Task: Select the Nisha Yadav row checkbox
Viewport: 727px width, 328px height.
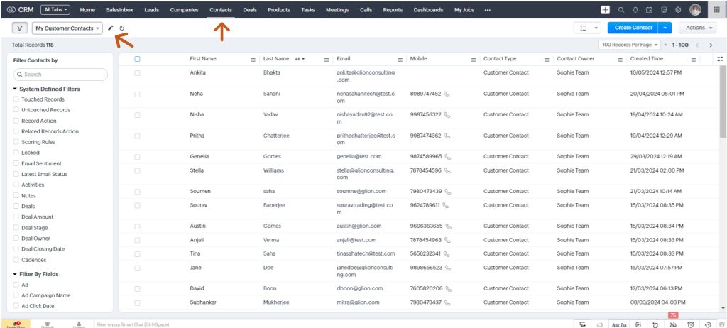Action: tap(137, 115)
